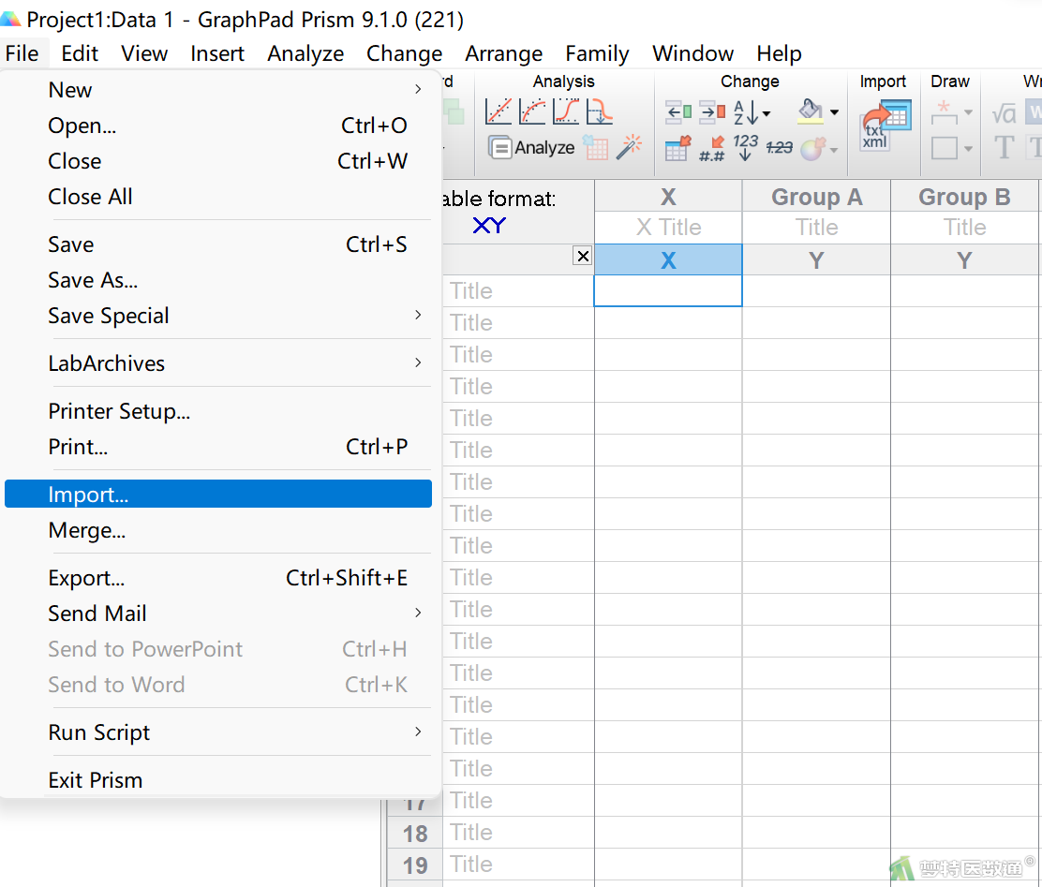Click the rectangle draw shape icon
Viewport: 1042px width, 887px height.
point(944,148)
